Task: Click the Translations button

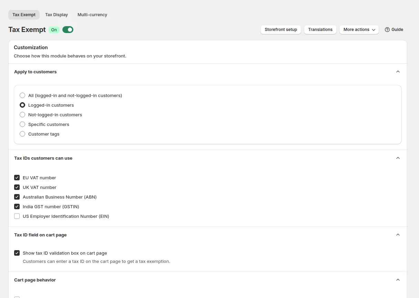Action: (x=320, y=30)
